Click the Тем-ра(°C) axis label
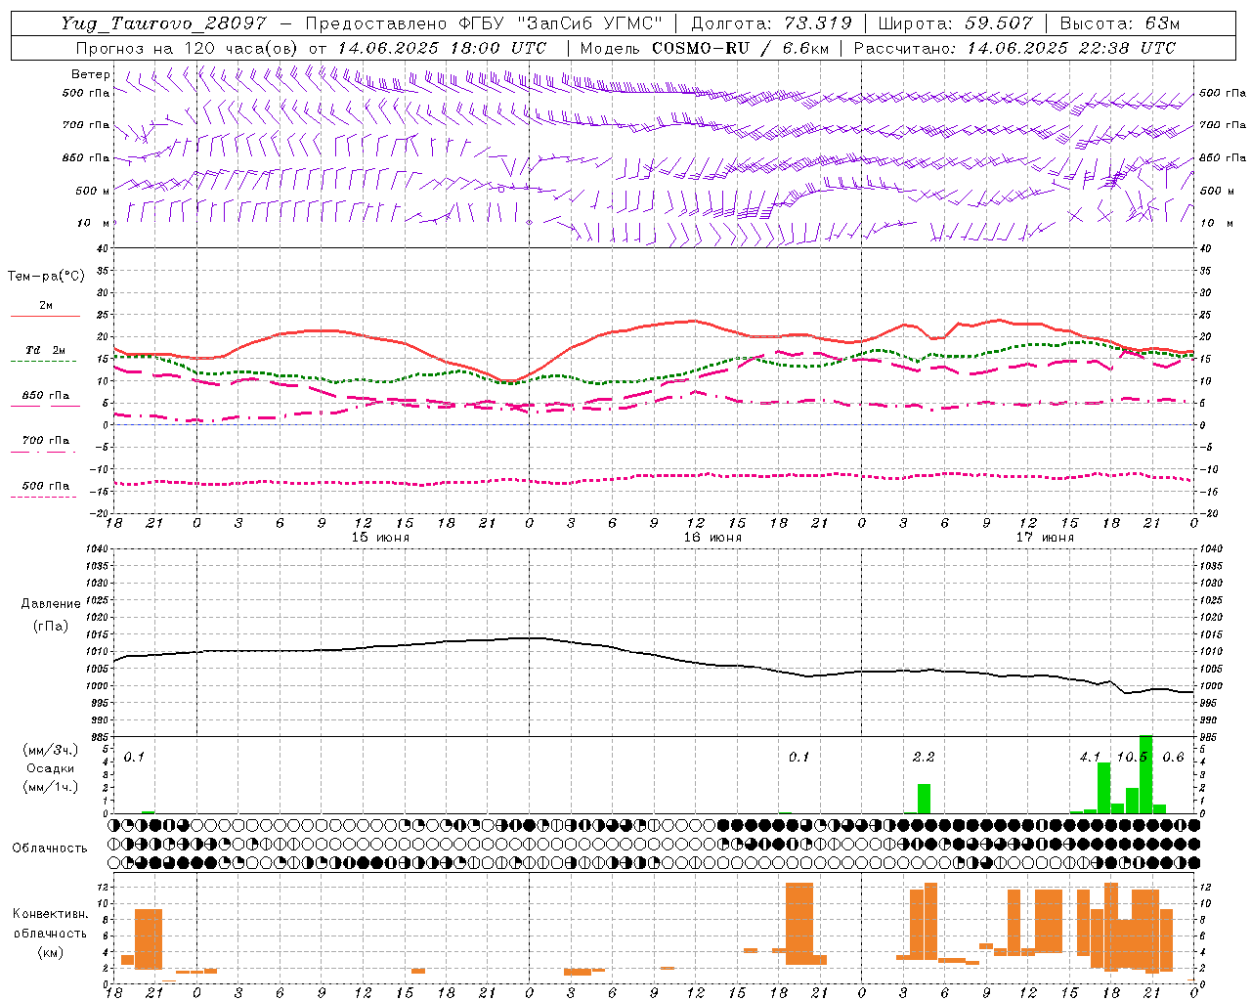This screenshot has height=1001, width=1251. 47,277
